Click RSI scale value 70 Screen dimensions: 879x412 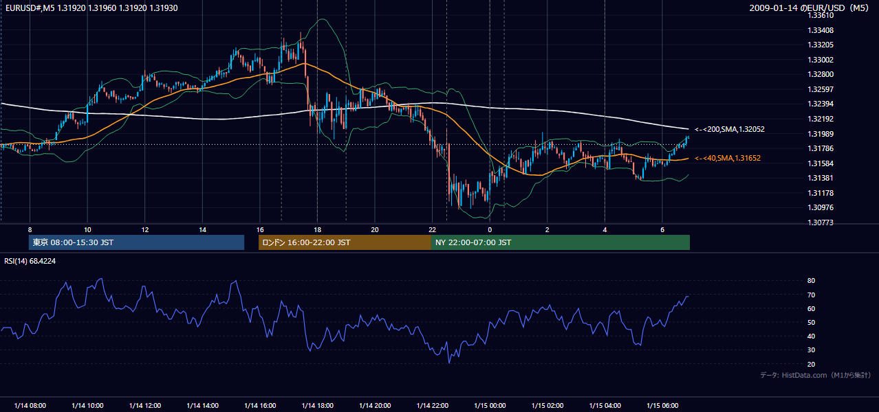[x=811, y=295]
